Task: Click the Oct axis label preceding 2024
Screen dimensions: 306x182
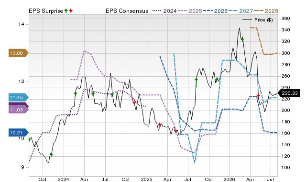Action: click(x=43, y=179)
